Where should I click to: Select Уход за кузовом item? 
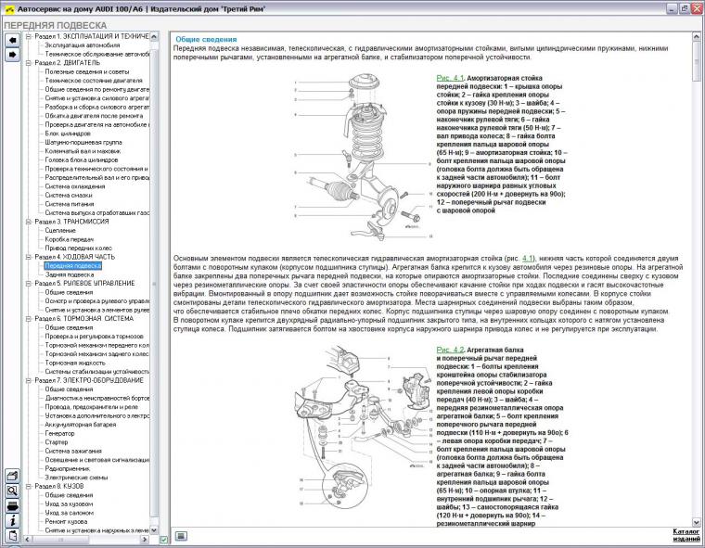point(69,503)
